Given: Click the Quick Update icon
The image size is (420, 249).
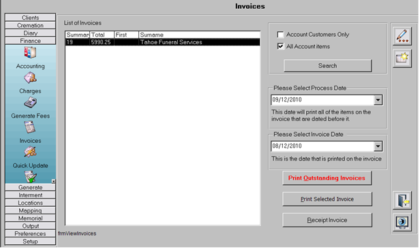Looking at the screenshot, I should coord(30,152).
